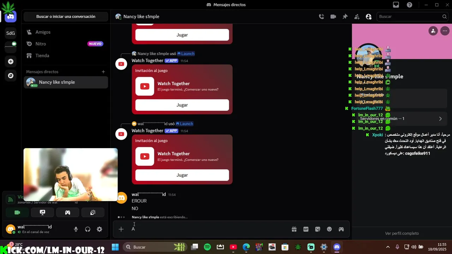Screen dimensions: 452x254
Task: Open the emoji picker
Action: pyautogui.click(x=329, y=229)
